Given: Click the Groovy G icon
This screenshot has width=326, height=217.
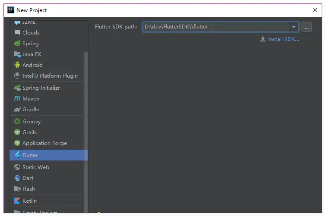Looking at the screenshot, I should pos(17,121).
